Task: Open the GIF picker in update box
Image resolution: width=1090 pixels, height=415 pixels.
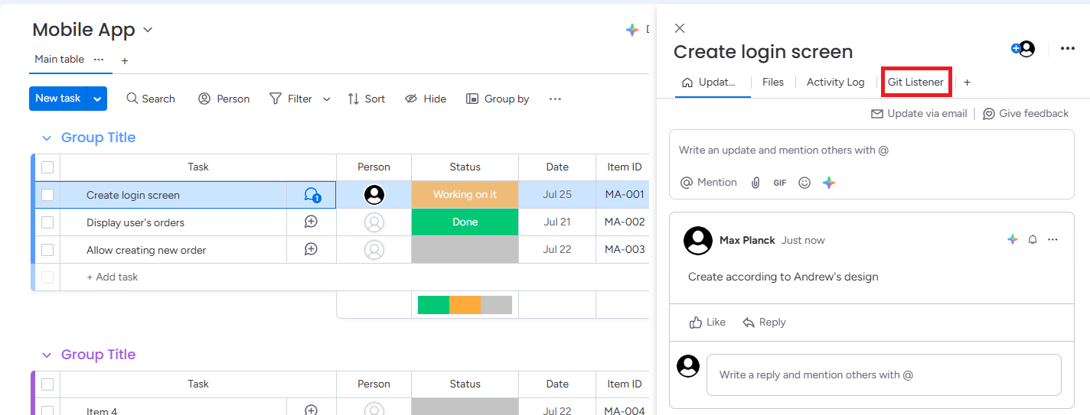Action: tap(779, 183)
